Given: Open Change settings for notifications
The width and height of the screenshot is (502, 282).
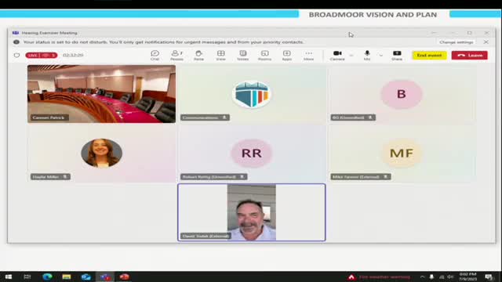Looking at the screenshot, I should click(x=457, y=42).
